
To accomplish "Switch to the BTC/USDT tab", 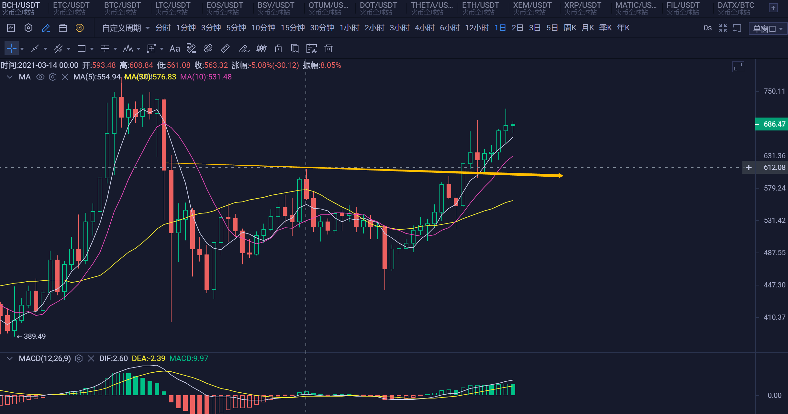I will coord(122,8).
